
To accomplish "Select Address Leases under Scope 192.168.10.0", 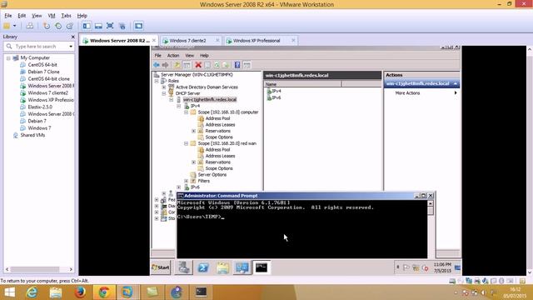I will 220,124.
